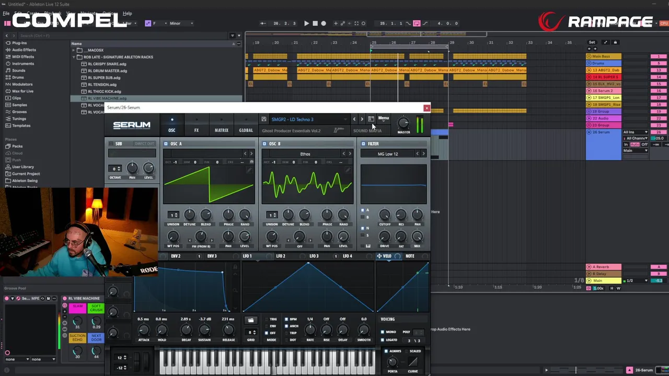The height and width of the screenshot is (376, 669).
Task: Toggle MONO voicing checkbox
Action: (x=383, y=332)
